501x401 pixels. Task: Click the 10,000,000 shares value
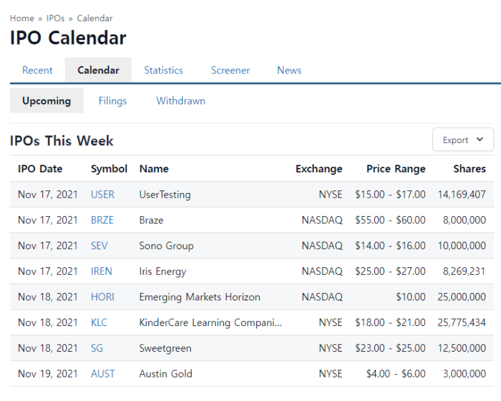[x=462, y=246]
